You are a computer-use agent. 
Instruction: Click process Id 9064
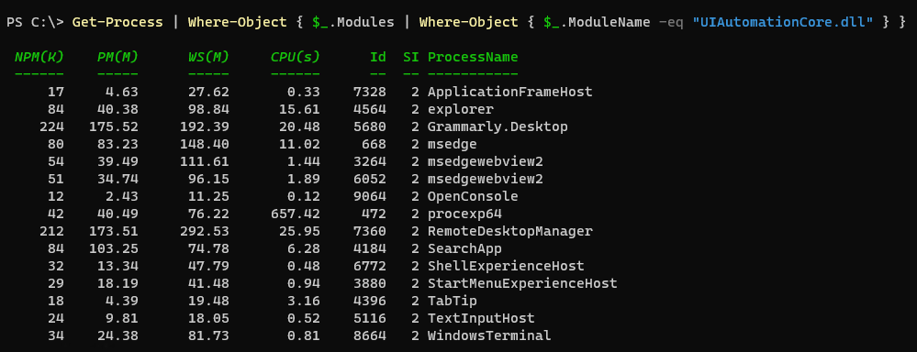(370, 196)
